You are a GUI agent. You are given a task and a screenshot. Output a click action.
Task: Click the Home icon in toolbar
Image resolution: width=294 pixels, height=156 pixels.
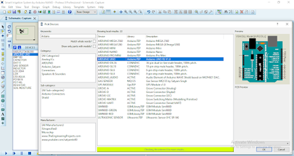(26, 12)
